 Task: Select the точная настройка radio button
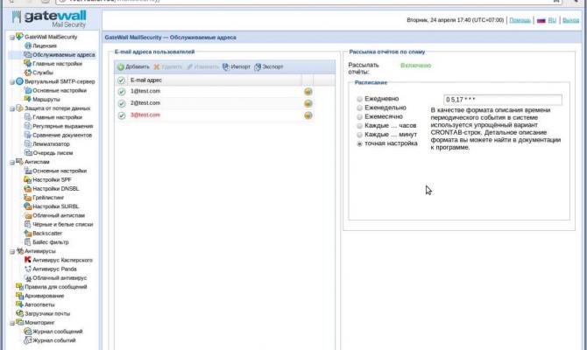click(359, 144)
